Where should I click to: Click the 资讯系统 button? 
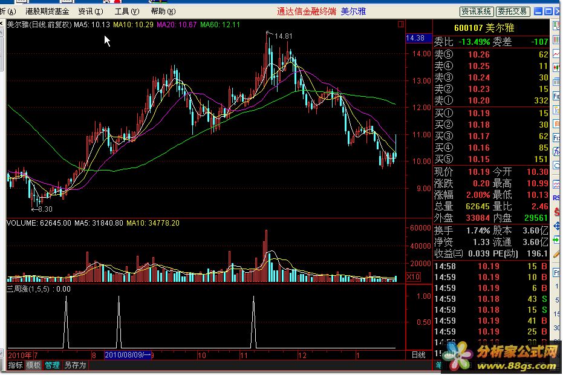point(477,11)
